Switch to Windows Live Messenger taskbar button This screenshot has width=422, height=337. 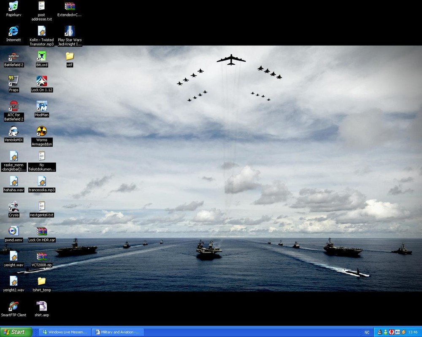pos(65,332)
